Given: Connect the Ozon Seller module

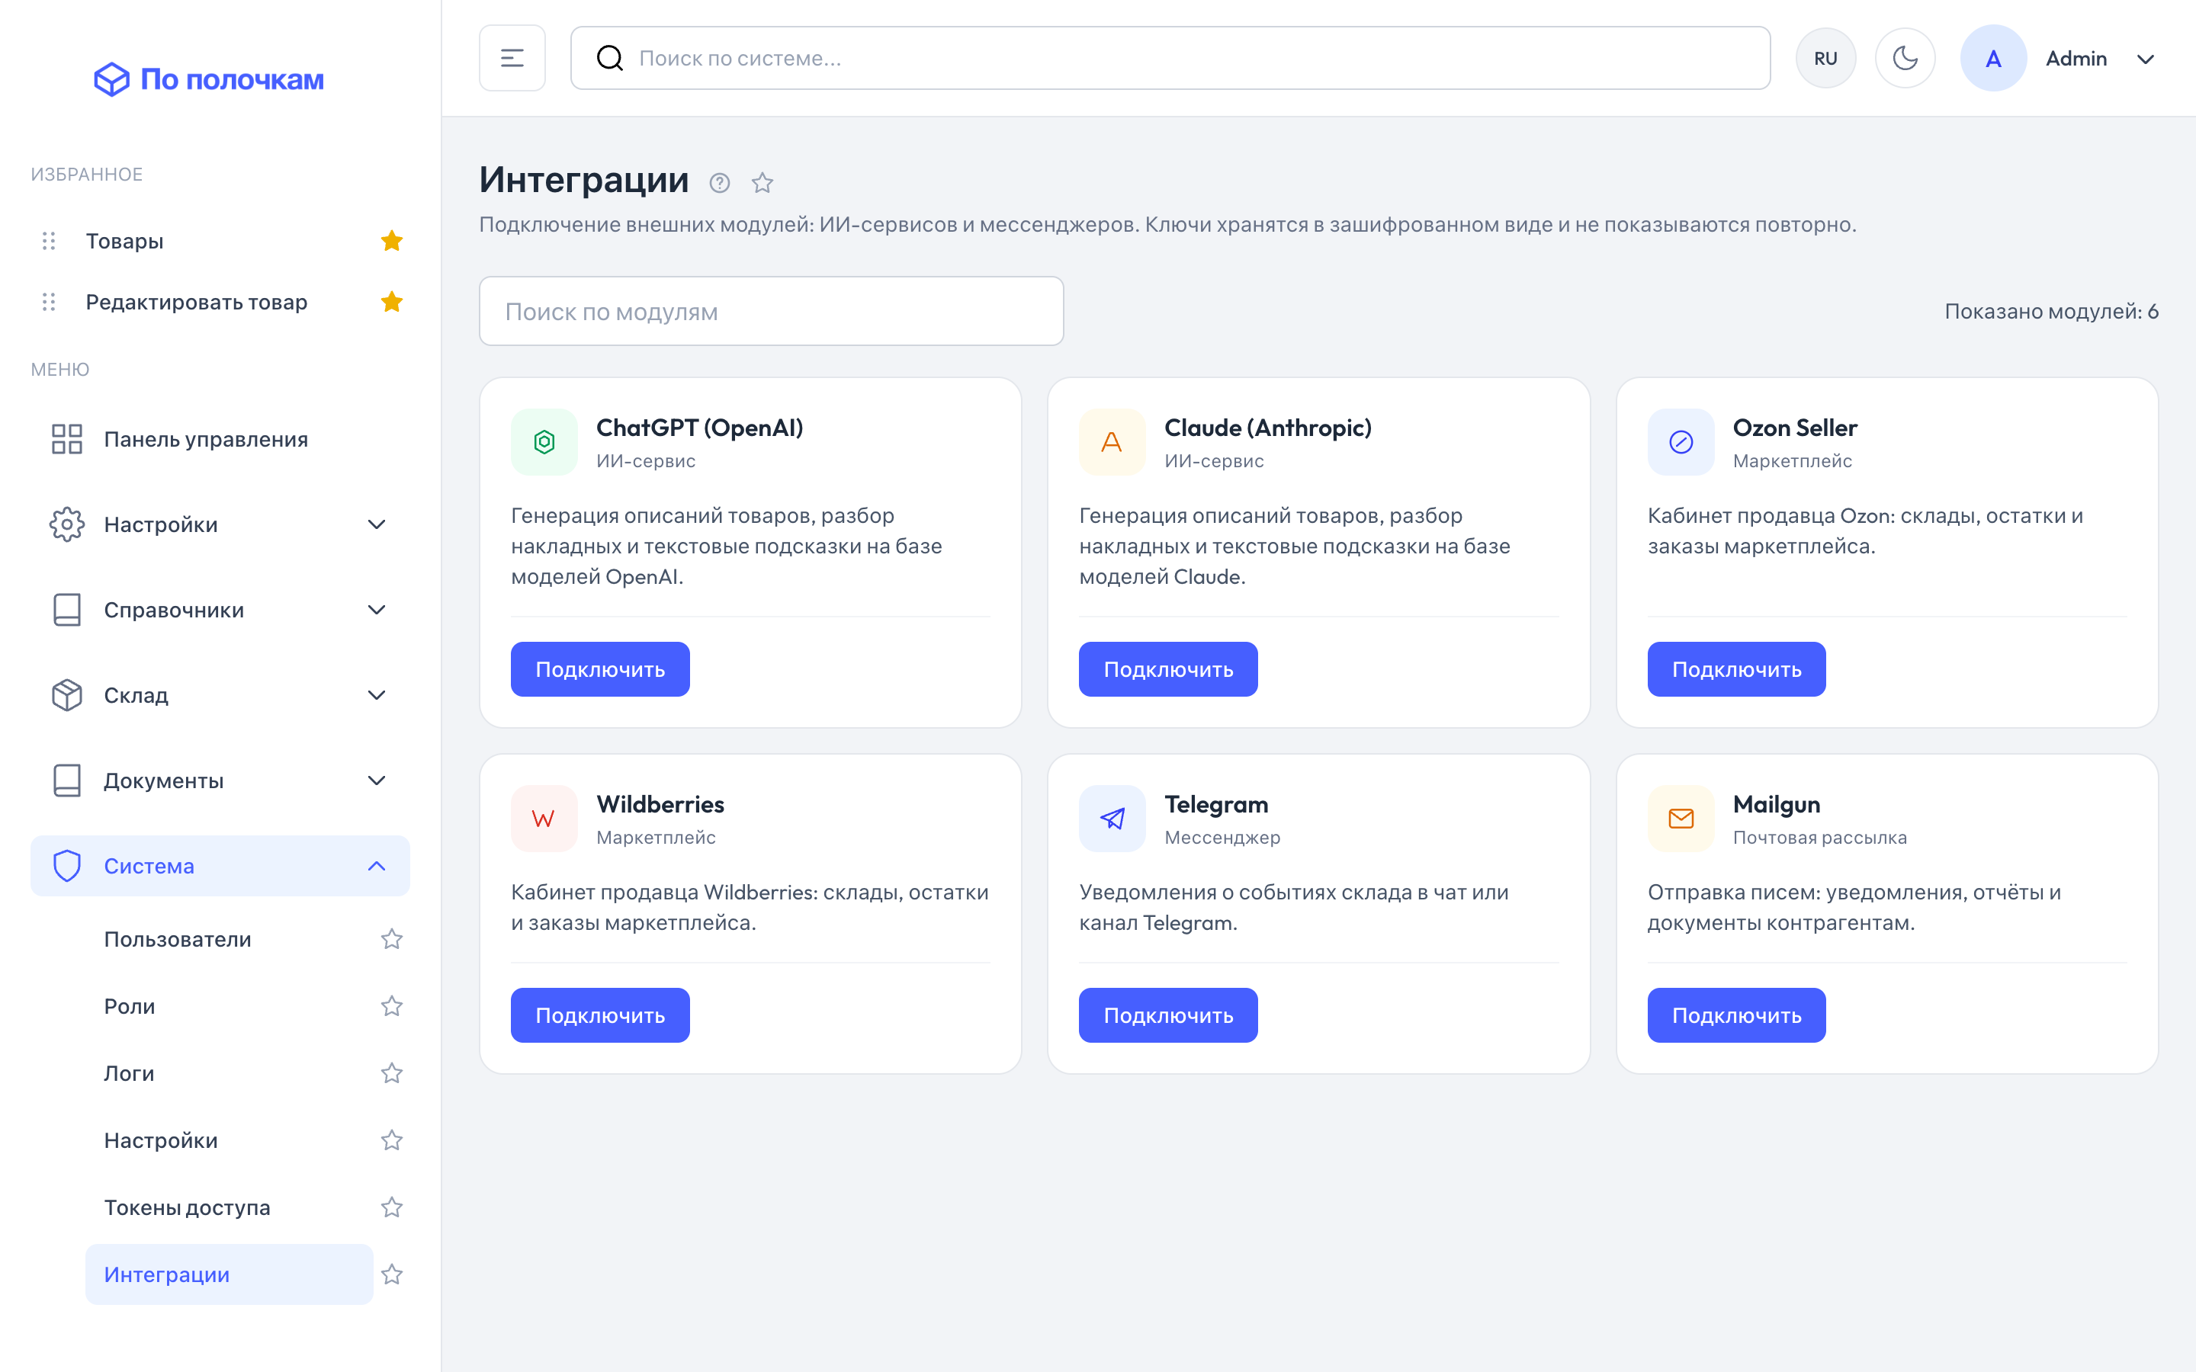Looking at the screenshot, I should 1737,670.
